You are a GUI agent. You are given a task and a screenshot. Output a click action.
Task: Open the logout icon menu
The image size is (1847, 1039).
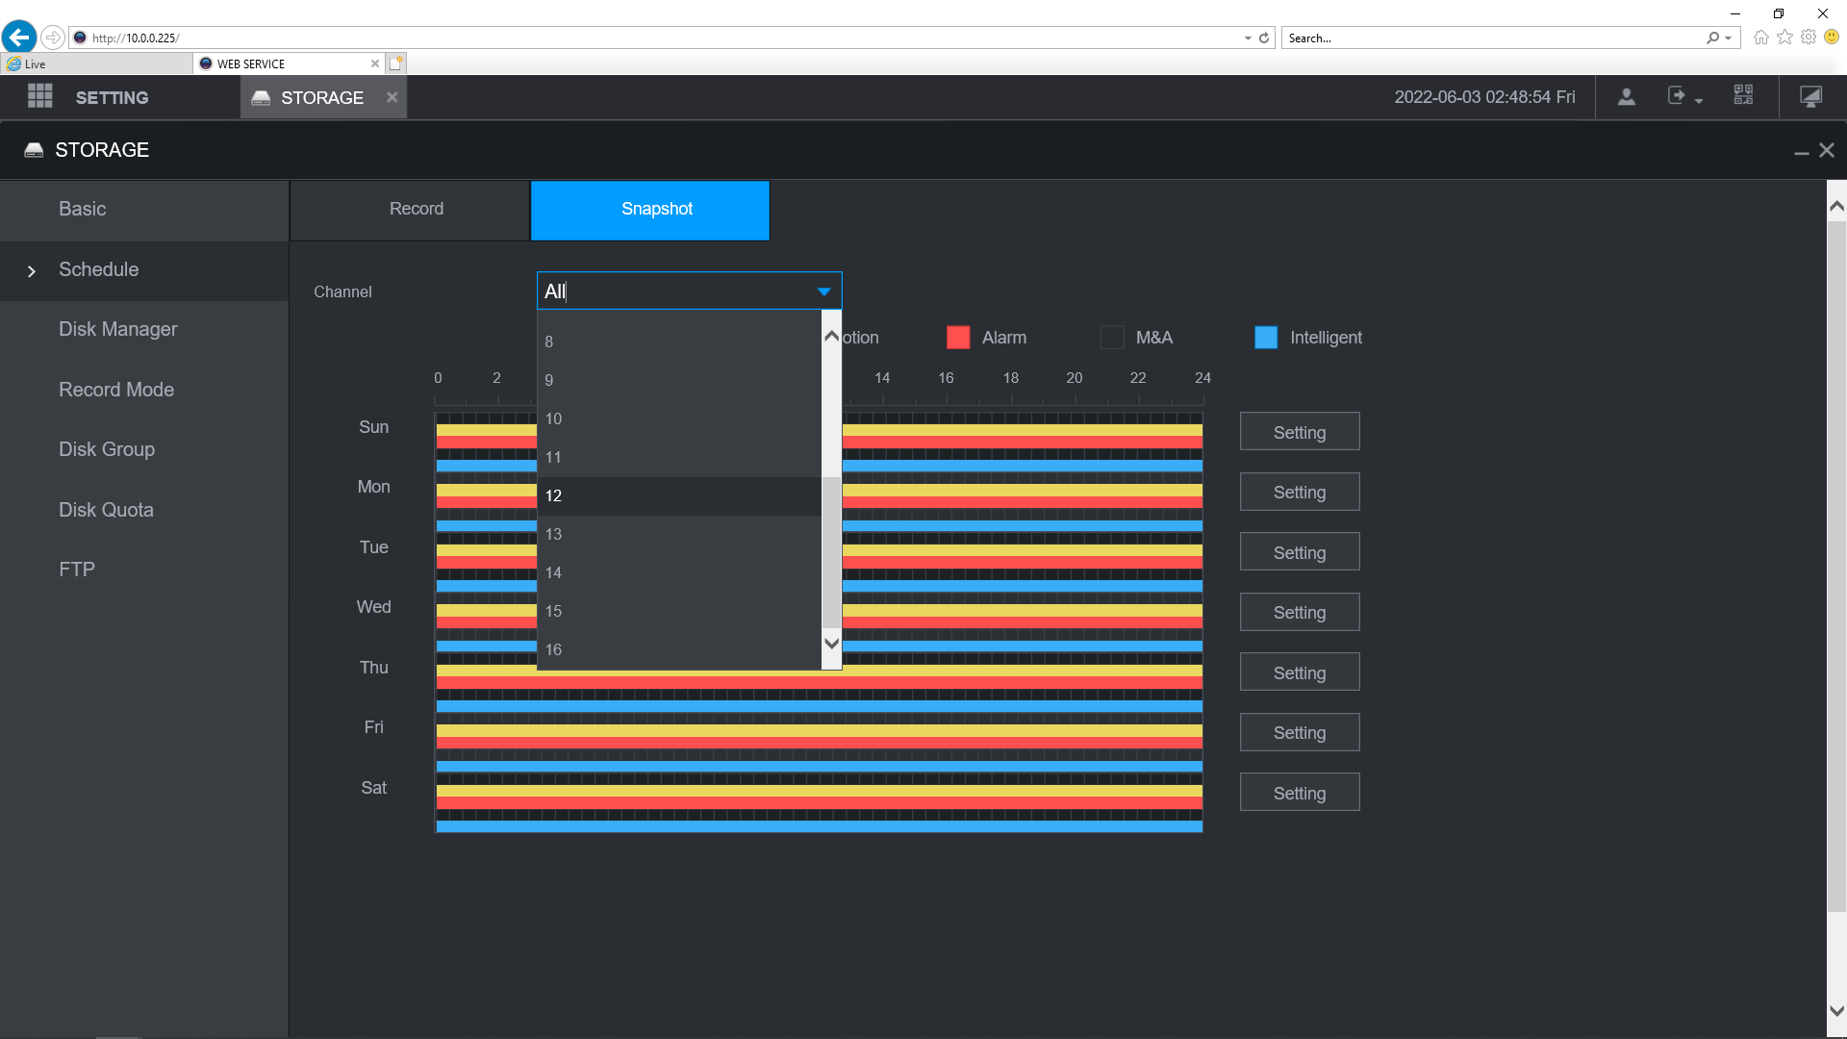pos(1684,96)
